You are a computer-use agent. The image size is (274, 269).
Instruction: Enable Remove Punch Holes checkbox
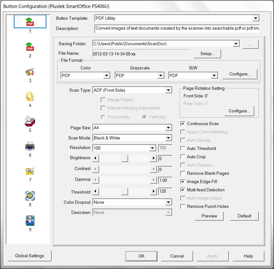[x=183, y=206]
